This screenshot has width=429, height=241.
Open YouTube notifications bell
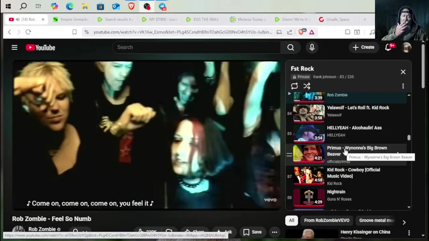coord(388,47)
